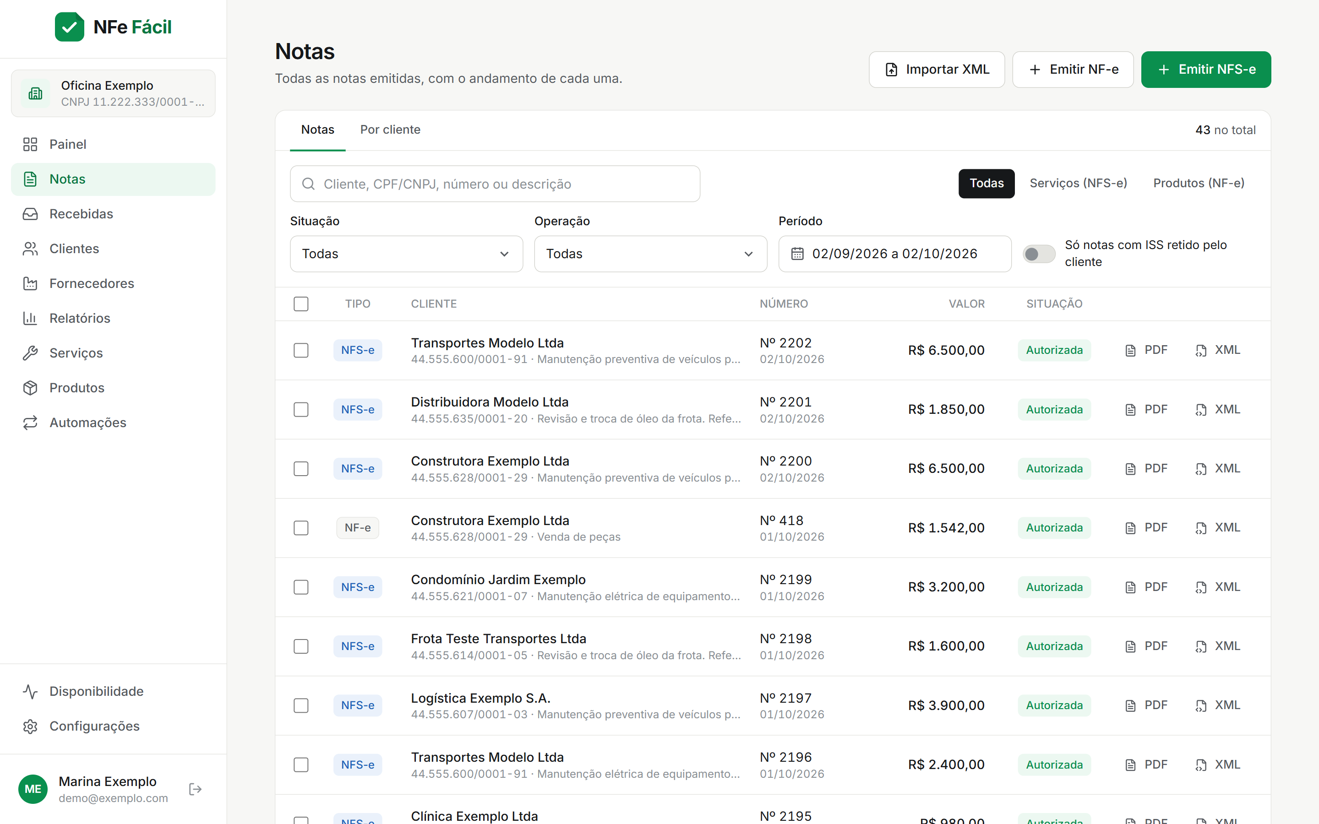This screenshot has height=824, width=1319.
Task: Click the Oficina Exemplo company selector
Action: [113, 93]
